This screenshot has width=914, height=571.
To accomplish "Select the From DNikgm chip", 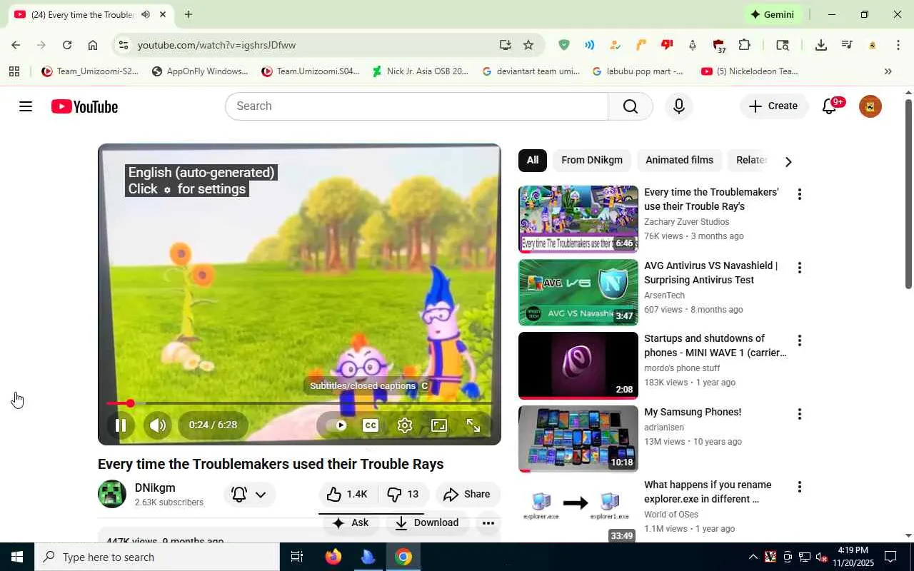I will click(x=592, y=160).
